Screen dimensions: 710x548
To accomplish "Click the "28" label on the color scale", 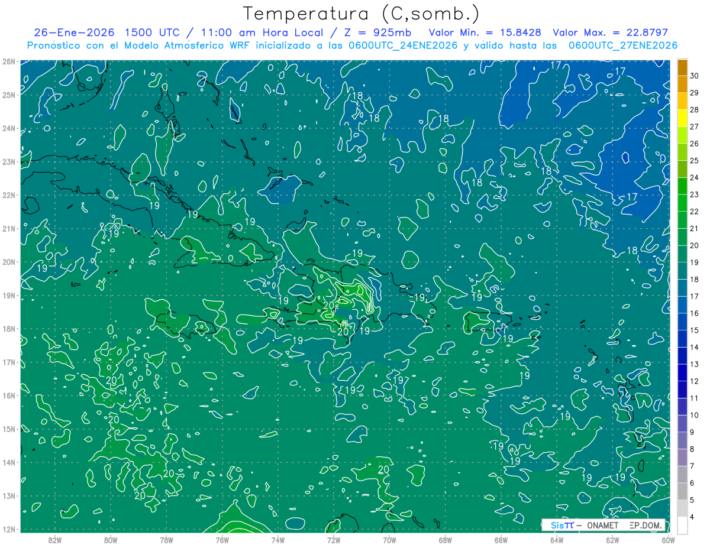I will click(694, 109).
